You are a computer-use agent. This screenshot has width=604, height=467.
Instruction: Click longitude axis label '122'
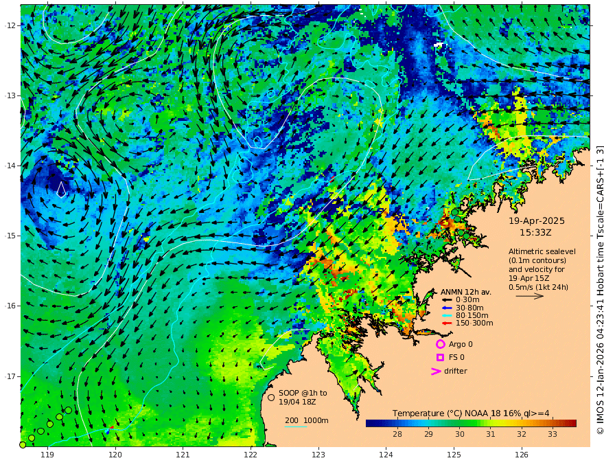251,455
